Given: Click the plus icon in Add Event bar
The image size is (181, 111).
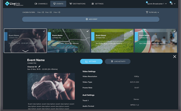Looking at the screenshot, I should (x=87, y=19).
